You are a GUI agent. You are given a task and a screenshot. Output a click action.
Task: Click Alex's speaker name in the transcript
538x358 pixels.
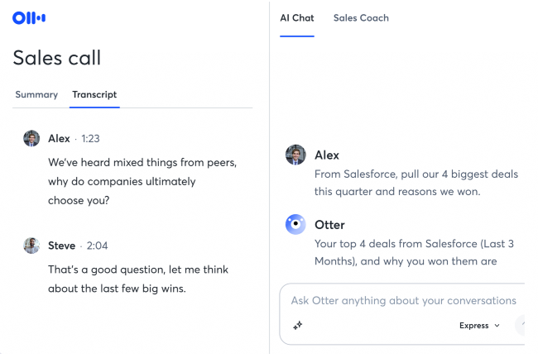pyautogui.click(x=59, y=138)
